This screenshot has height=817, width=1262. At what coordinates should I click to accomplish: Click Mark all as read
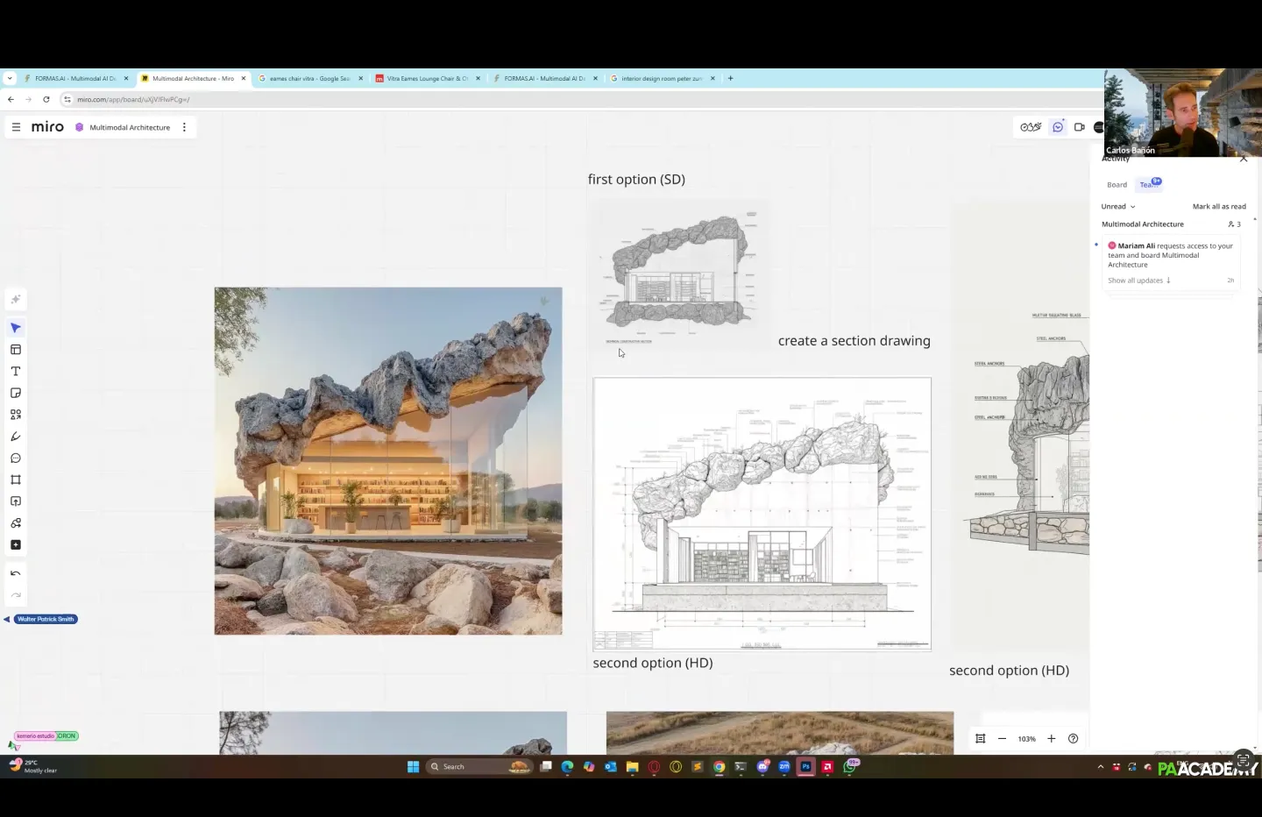(x=1218, y=207)
